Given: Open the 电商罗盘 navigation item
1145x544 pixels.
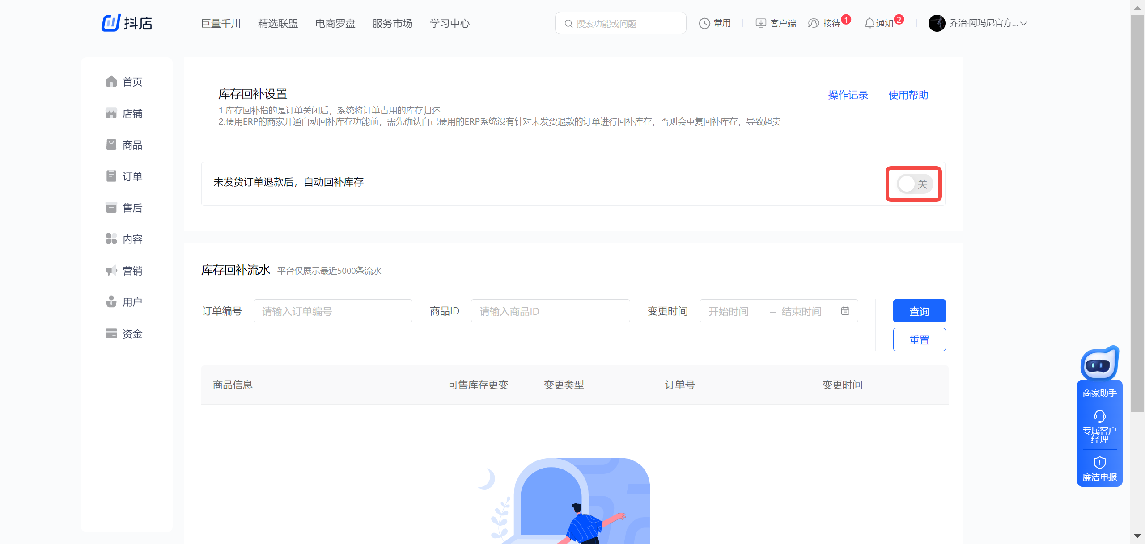Looking at the screenshot, I should (x=335, y=23).
